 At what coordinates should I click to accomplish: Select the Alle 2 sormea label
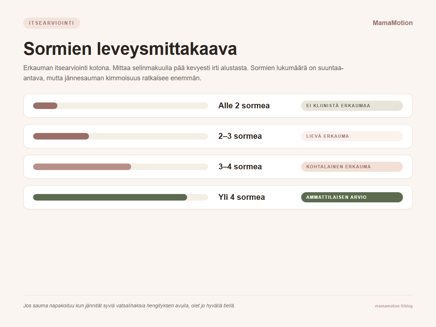click(244, 106)
